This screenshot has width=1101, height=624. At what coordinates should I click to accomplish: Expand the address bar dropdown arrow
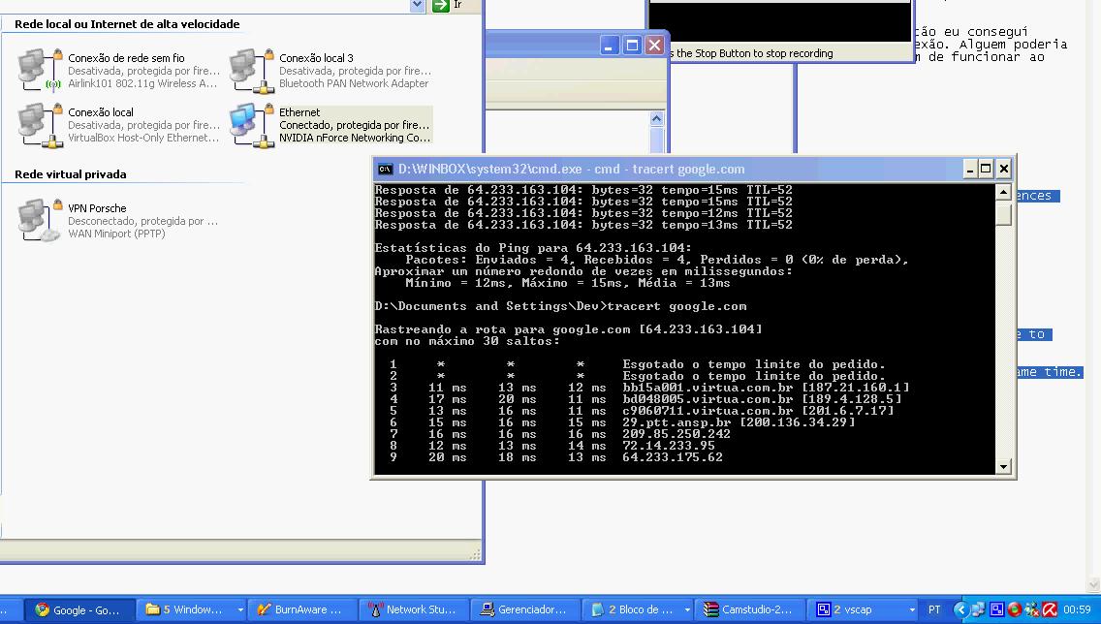[417, 6]
